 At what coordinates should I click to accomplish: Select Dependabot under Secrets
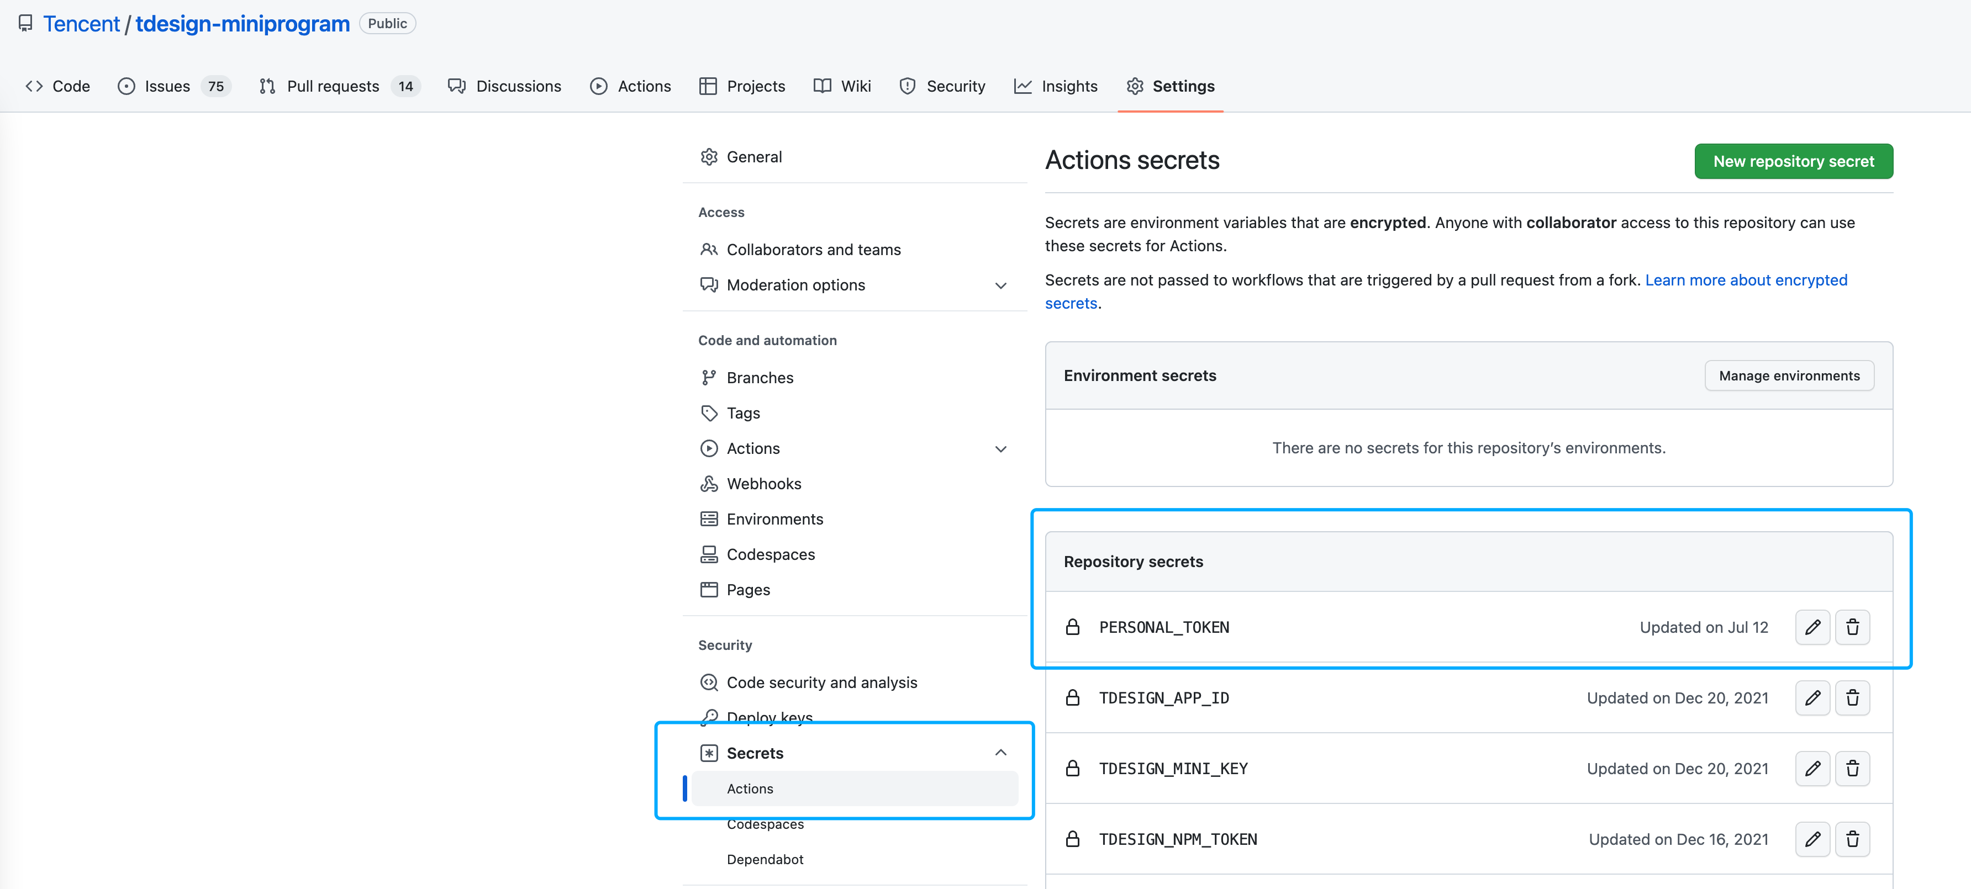855,859
